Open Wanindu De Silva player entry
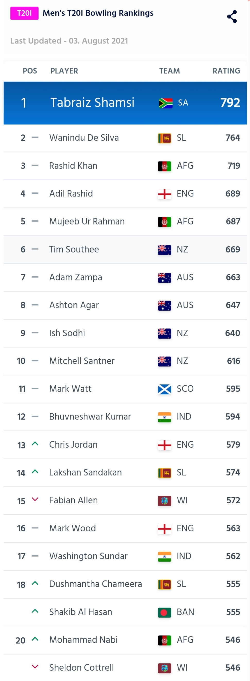The height and width of the screenshot is (681, 250). pyautogui.click(x=84, y=138)
